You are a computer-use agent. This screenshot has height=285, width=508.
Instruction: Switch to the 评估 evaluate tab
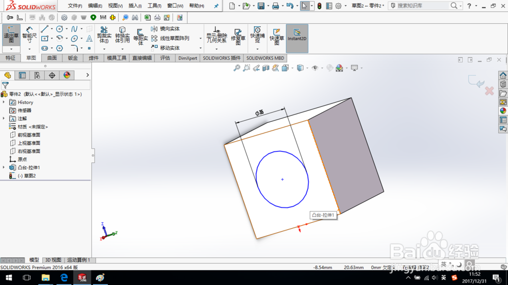165,58
